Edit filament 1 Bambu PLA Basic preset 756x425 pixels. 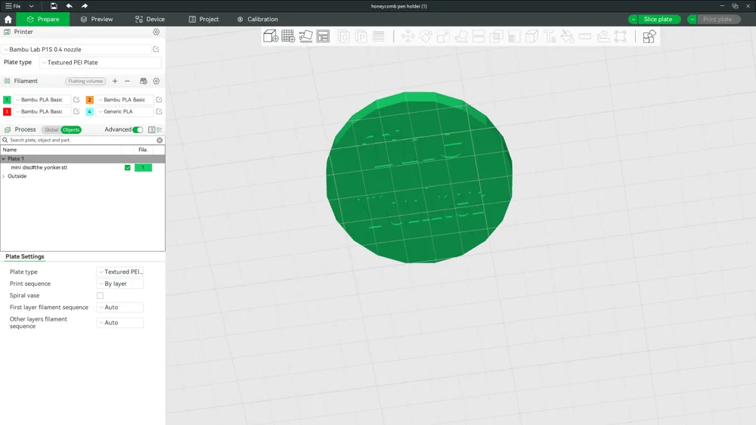[x=76, y=99]
